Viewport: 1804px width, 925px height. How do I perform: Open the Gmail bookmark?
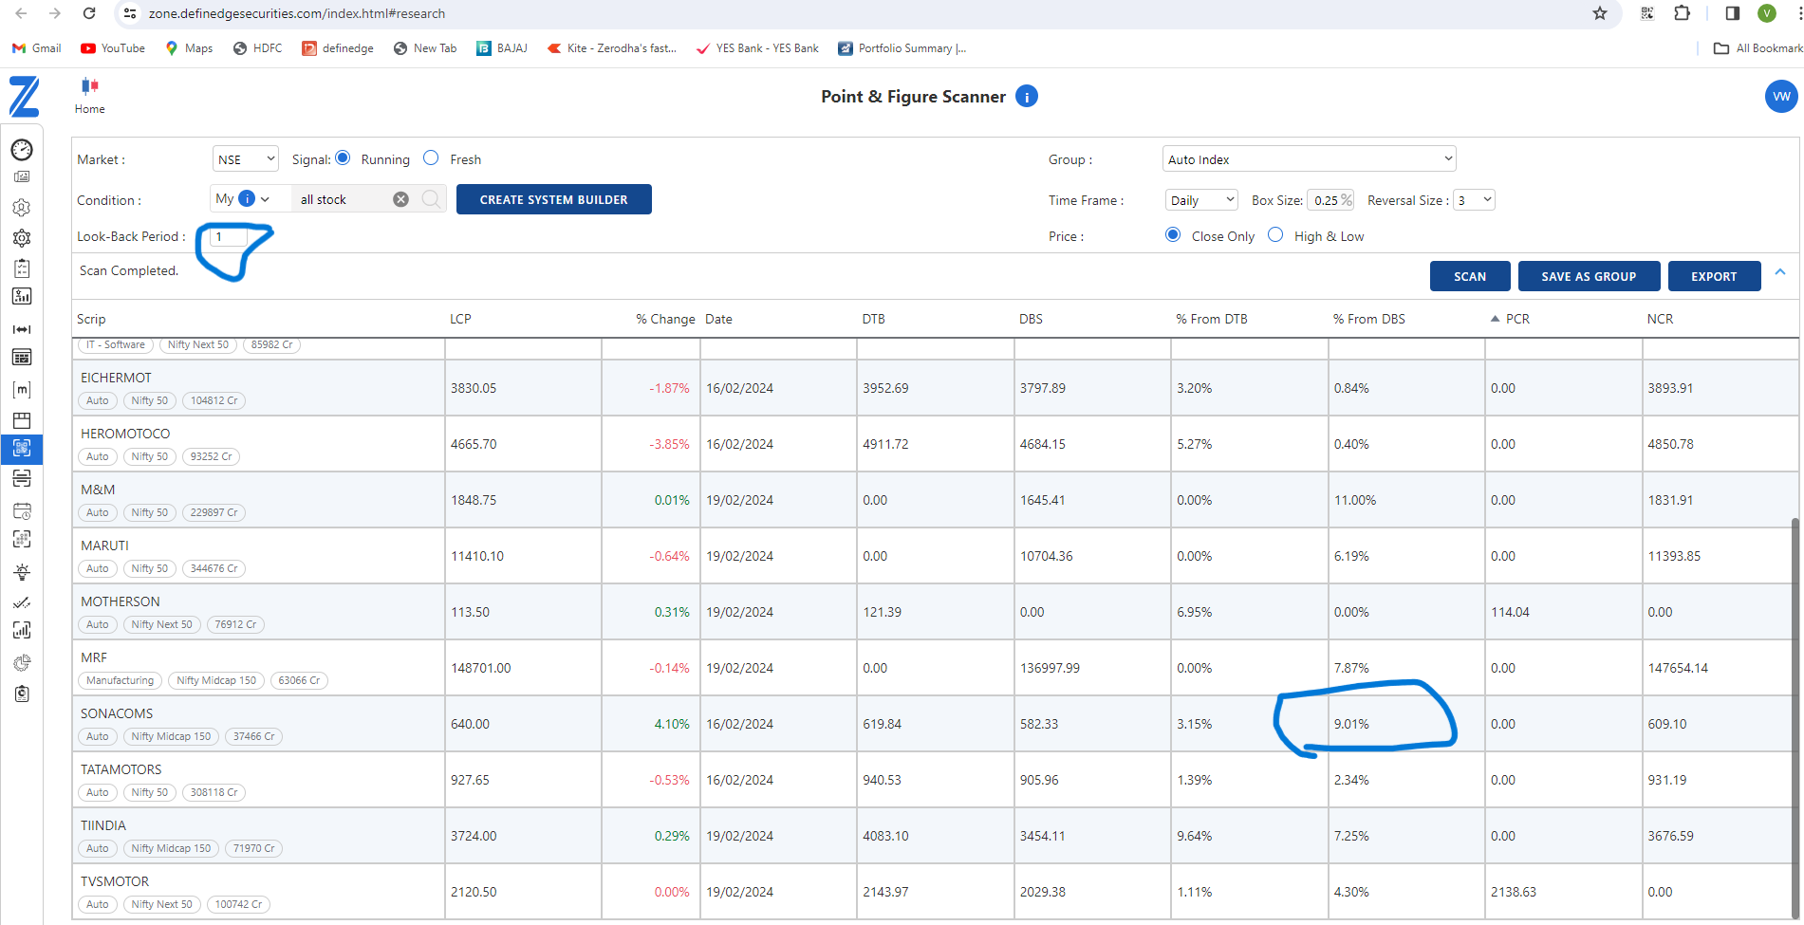pyautogui.click(x=37, y=48)
